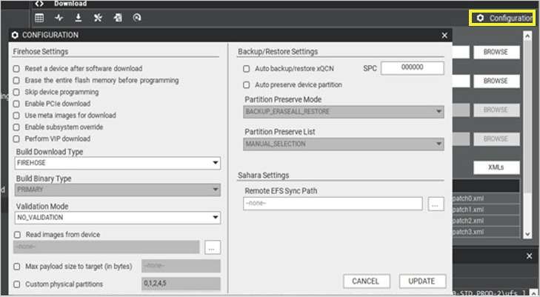Browse for Remote EFS Sync Path with ellipsis button
This screenshot has height=297, width=540.
point(436,204)
